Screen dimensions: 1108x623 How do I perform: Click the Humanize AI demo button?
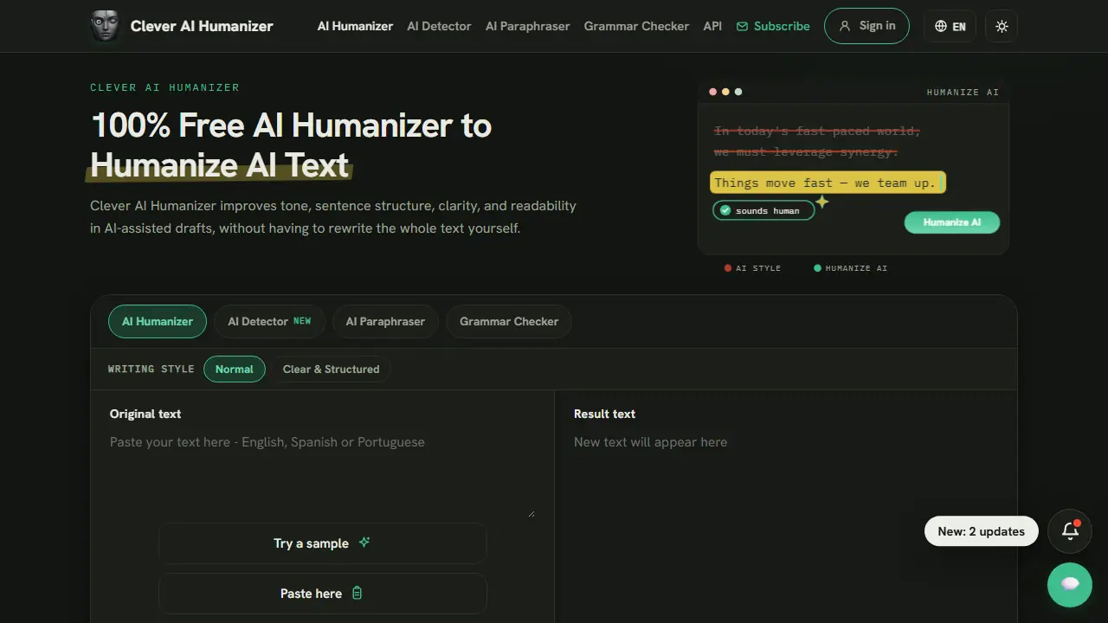point(952,222)
